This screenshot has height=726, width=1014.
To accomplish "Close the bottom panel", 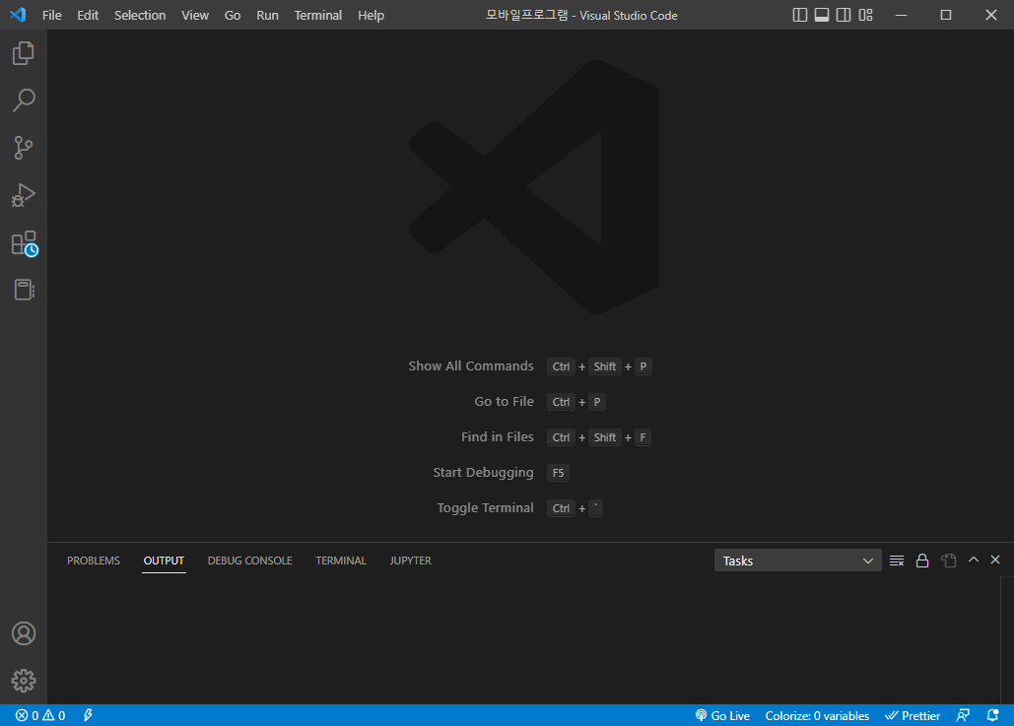I will 995,560.
